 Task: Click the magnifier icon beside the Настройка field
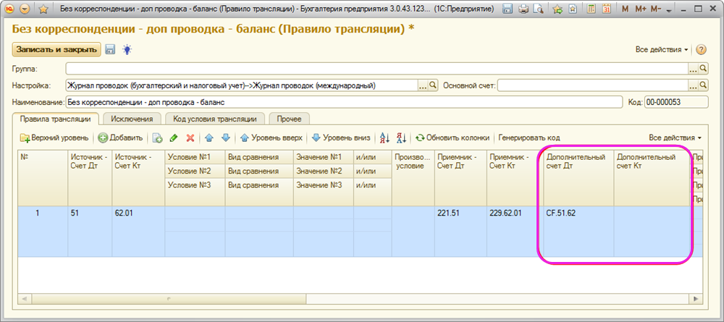(434, 85)
